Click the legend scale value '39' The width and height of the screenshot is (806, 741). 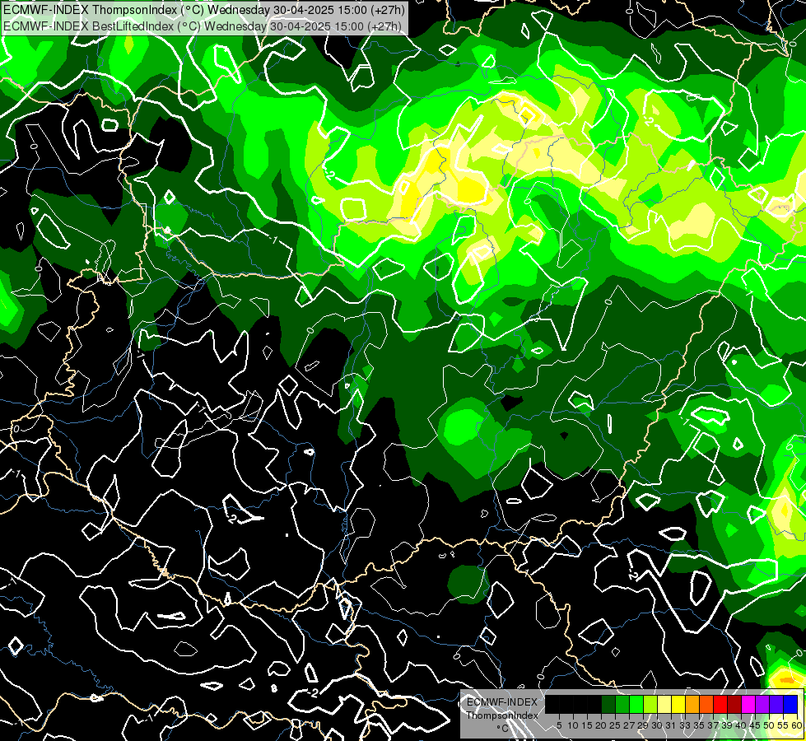[x=727, y=725]
